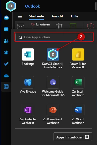
Task: Switch to PowerPoint via its tile
Action: (53, 114)
